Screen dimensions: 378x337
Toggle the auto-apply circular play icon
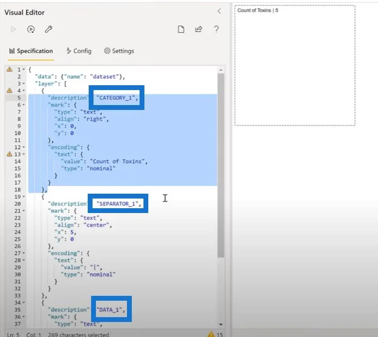31,30
